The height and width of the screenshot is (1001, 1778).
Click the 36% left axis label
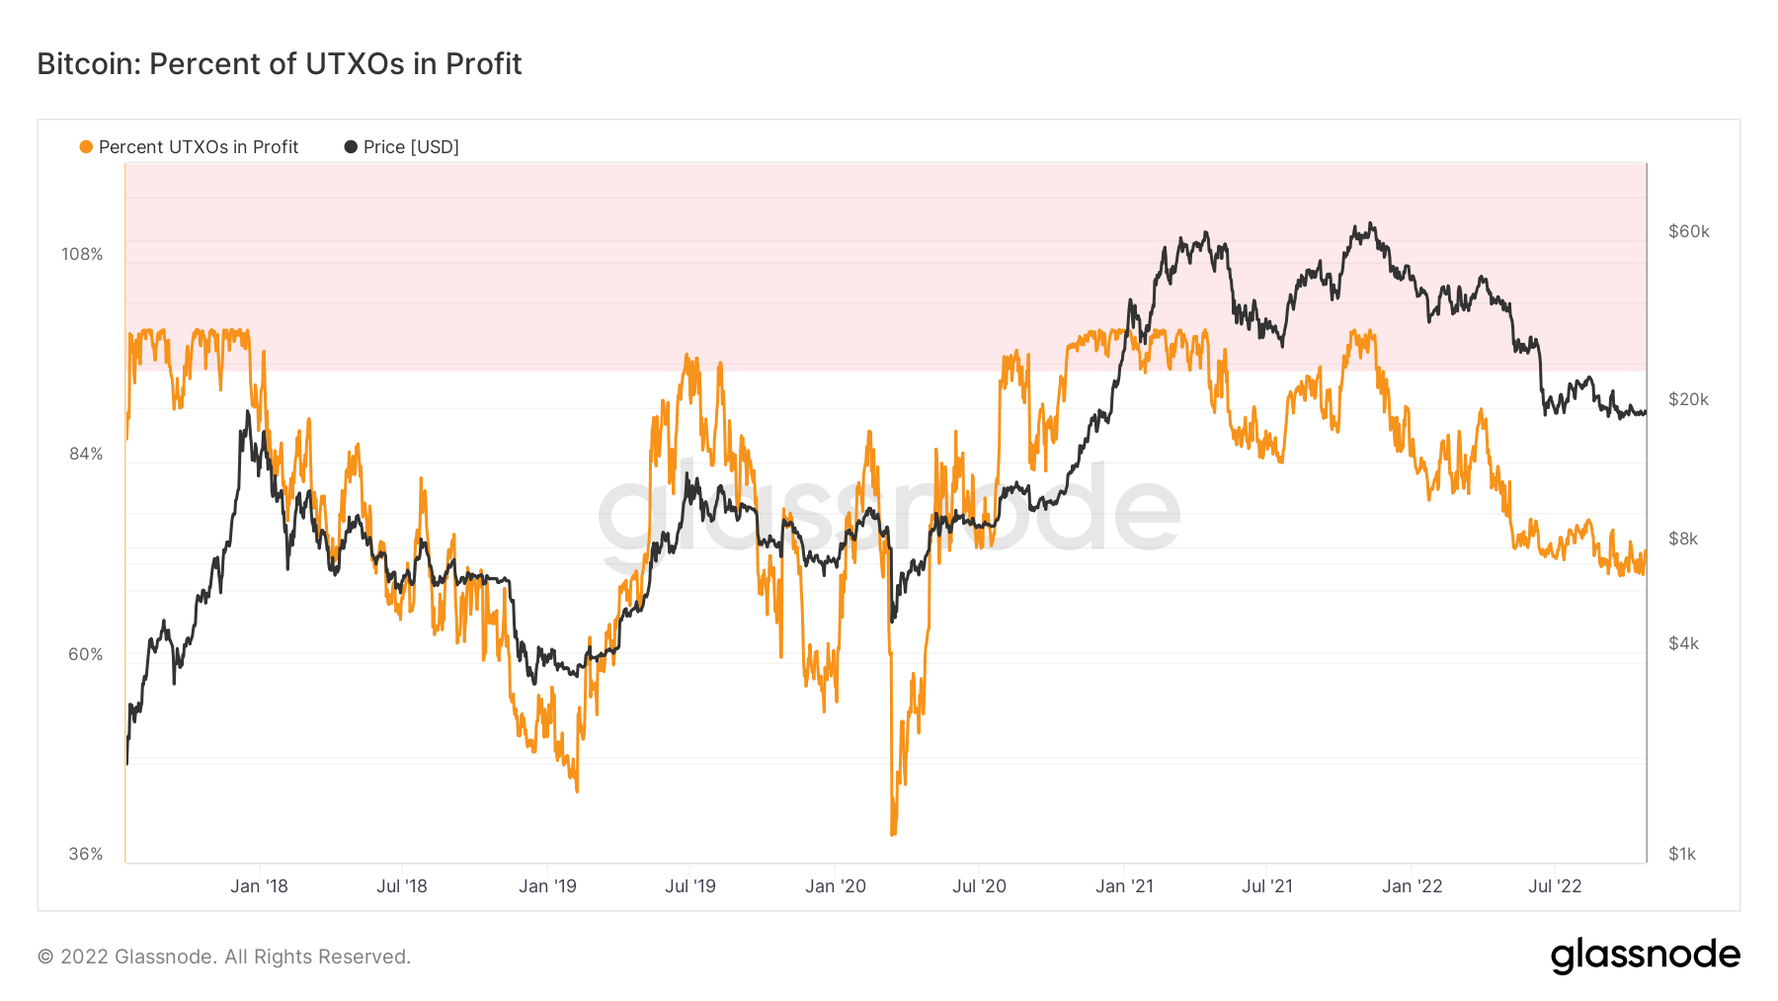point(86,854)
